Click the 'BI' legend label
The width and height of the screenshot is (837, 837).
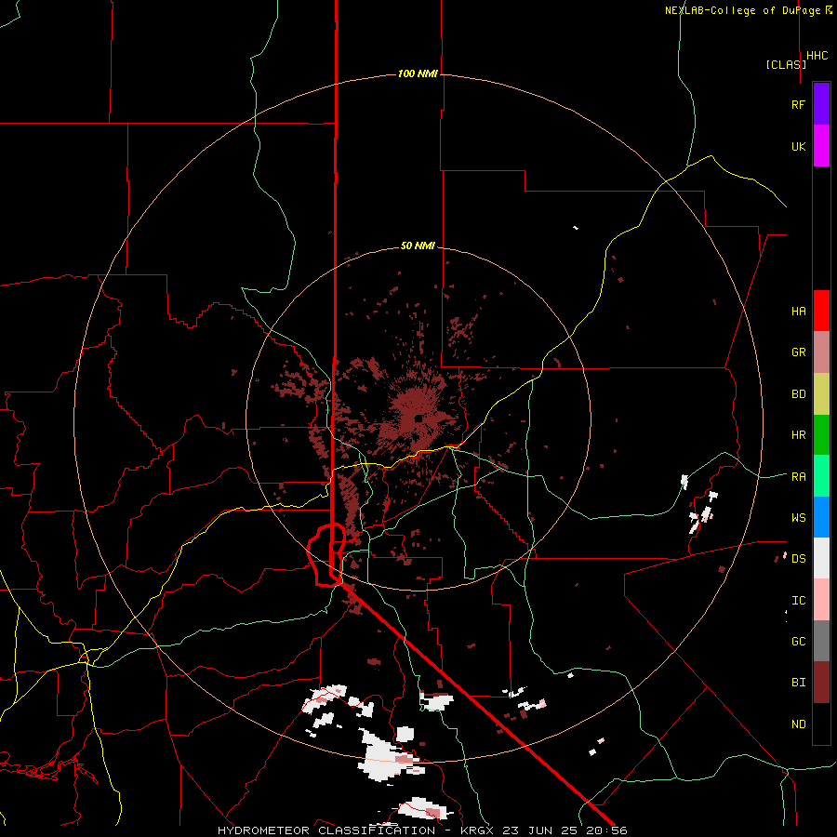coord(799,683)
